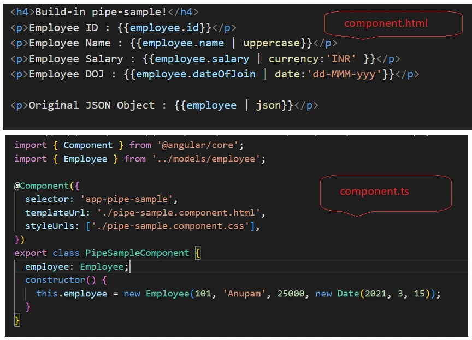Click the PipeSampleComponent class name

[x=137, y=253]
